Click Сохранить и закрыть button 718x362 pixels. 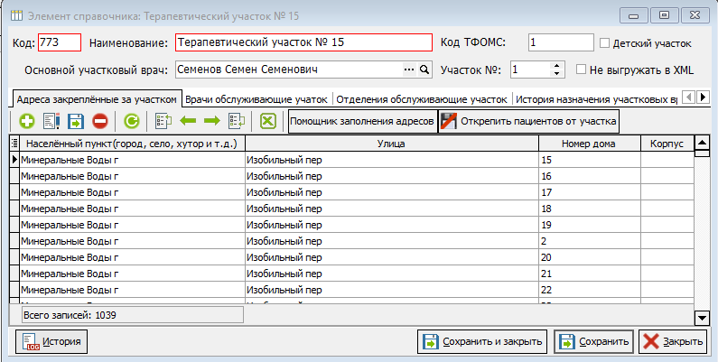pyautogui.click(x=482, y=341)
